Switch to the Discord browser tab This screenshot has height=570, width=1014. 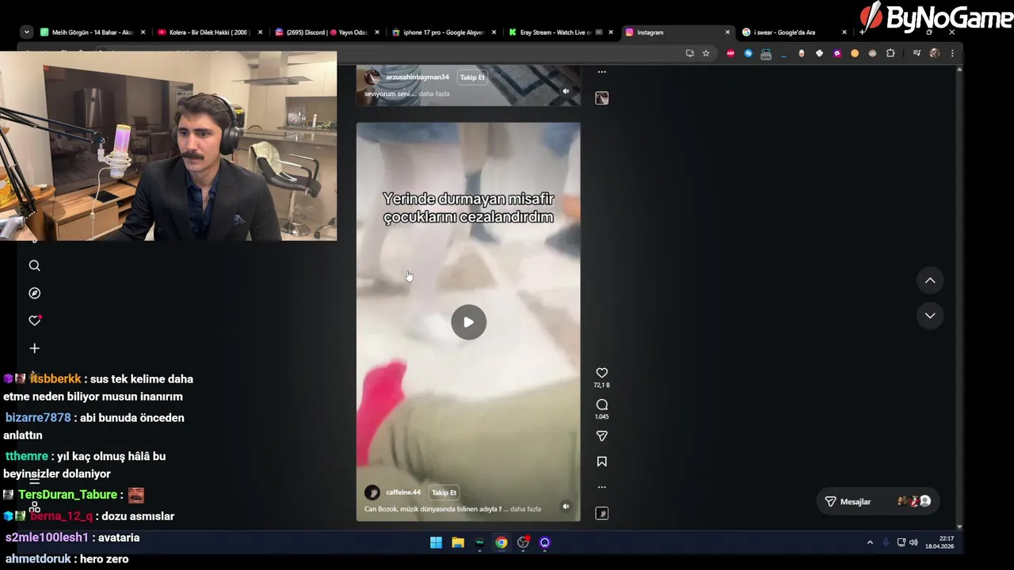320,32
